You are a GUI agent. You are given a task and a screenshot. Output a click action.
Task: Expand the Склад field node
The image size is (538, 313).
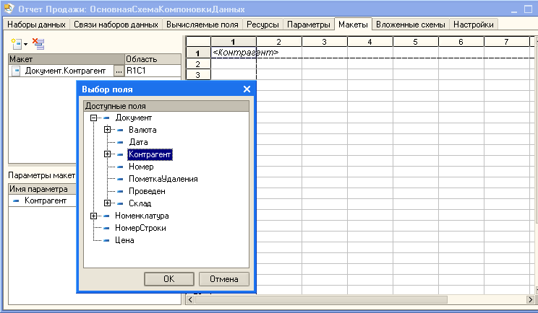point(107,203)
